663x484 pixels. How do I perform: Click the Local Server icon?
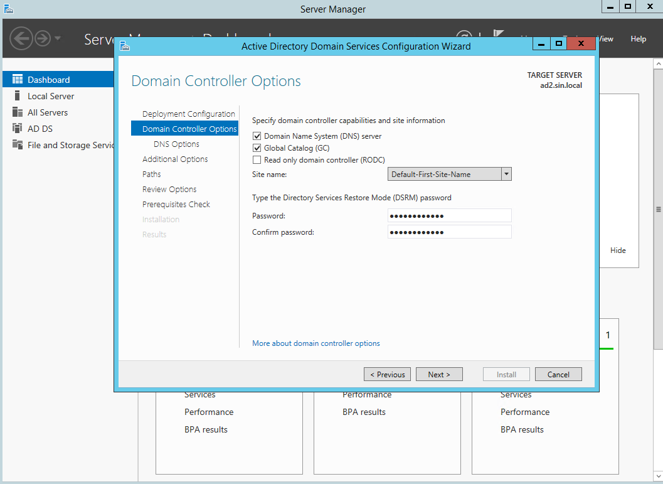[x=18, y=95]
